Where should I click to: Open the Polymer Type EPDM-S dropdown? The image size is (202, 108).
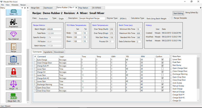pos(124,18)
